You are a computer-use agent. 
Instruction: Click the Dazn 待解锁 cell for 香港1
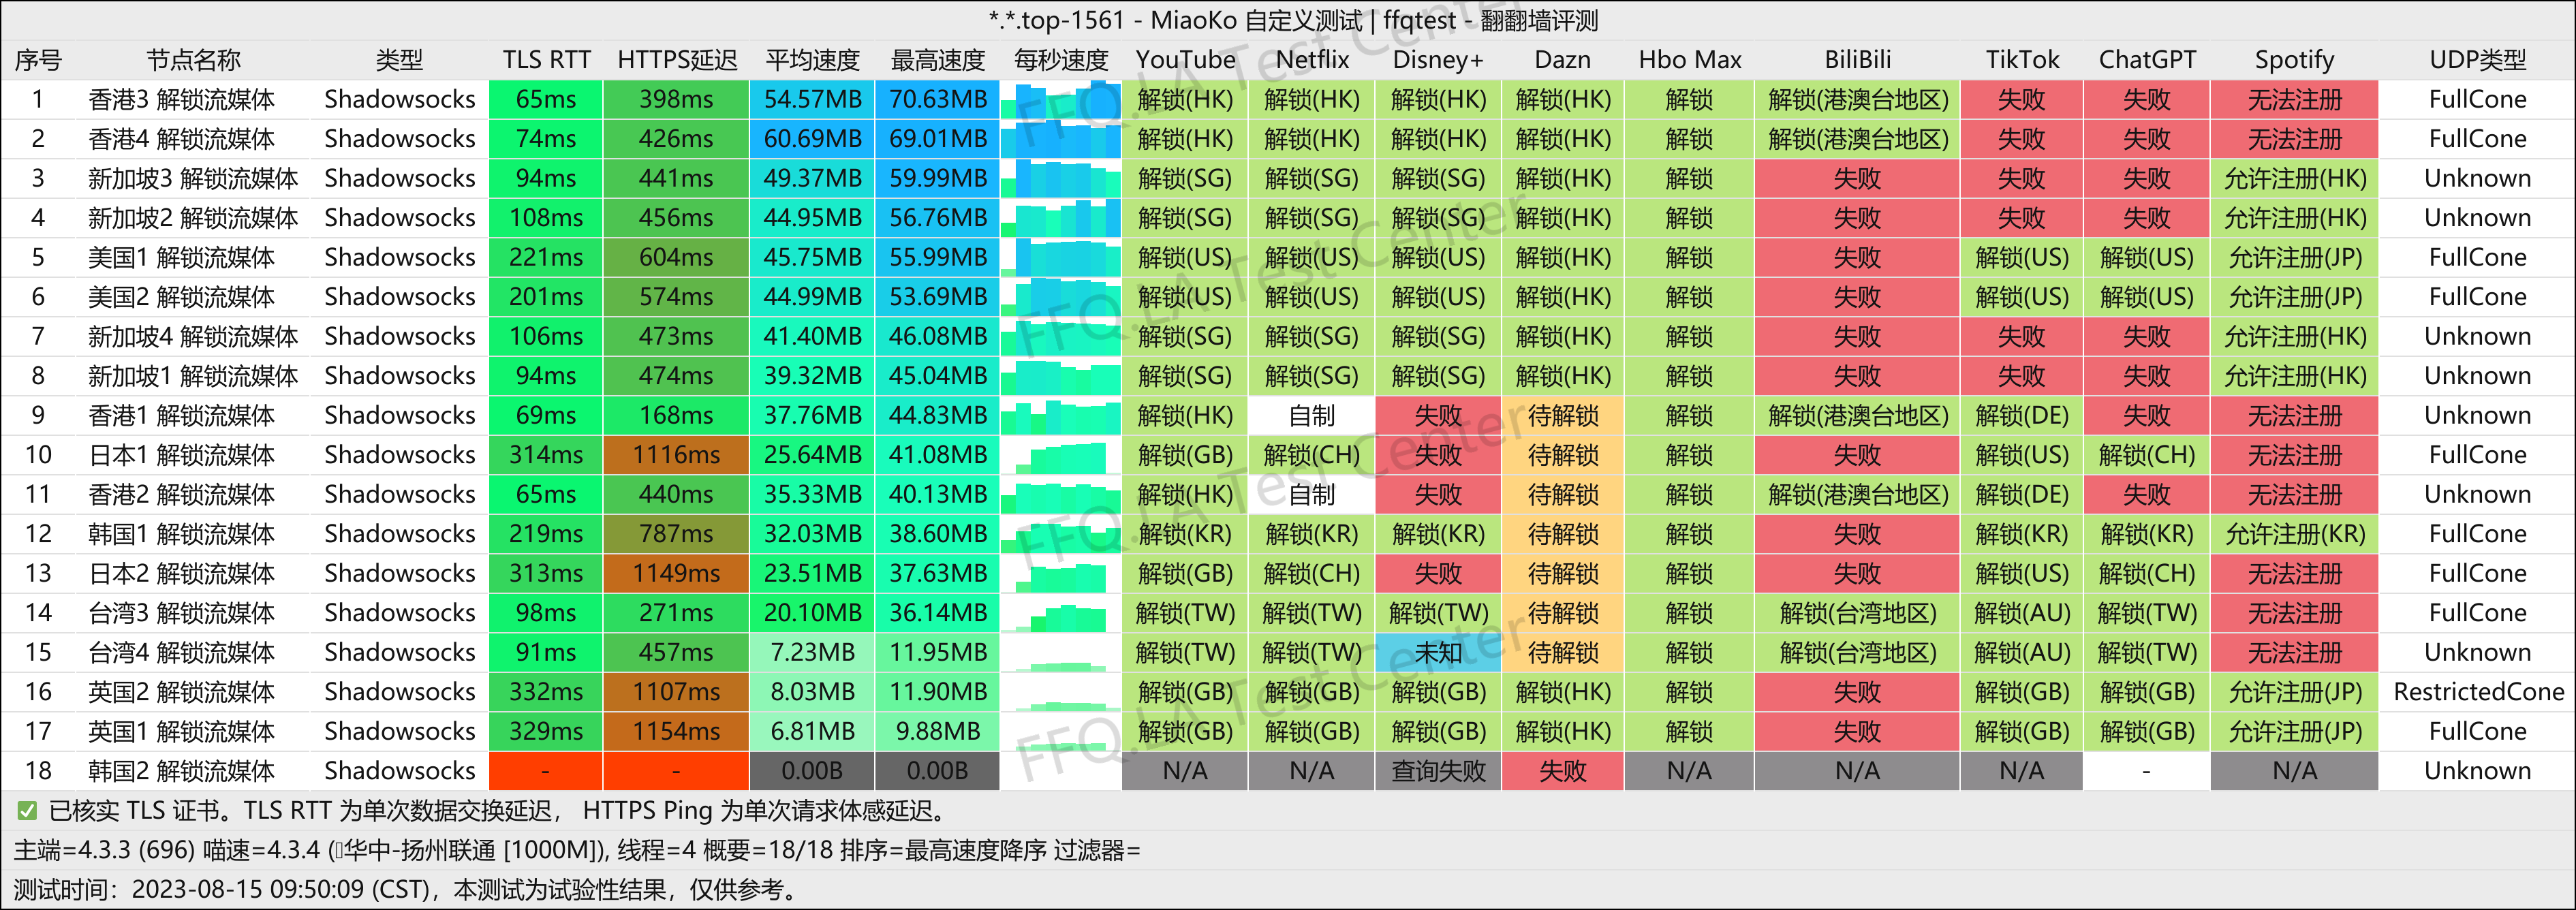click(1563, 416)
